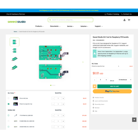
Task: Click PayPal Buy Now button
Action: (112, 91)
